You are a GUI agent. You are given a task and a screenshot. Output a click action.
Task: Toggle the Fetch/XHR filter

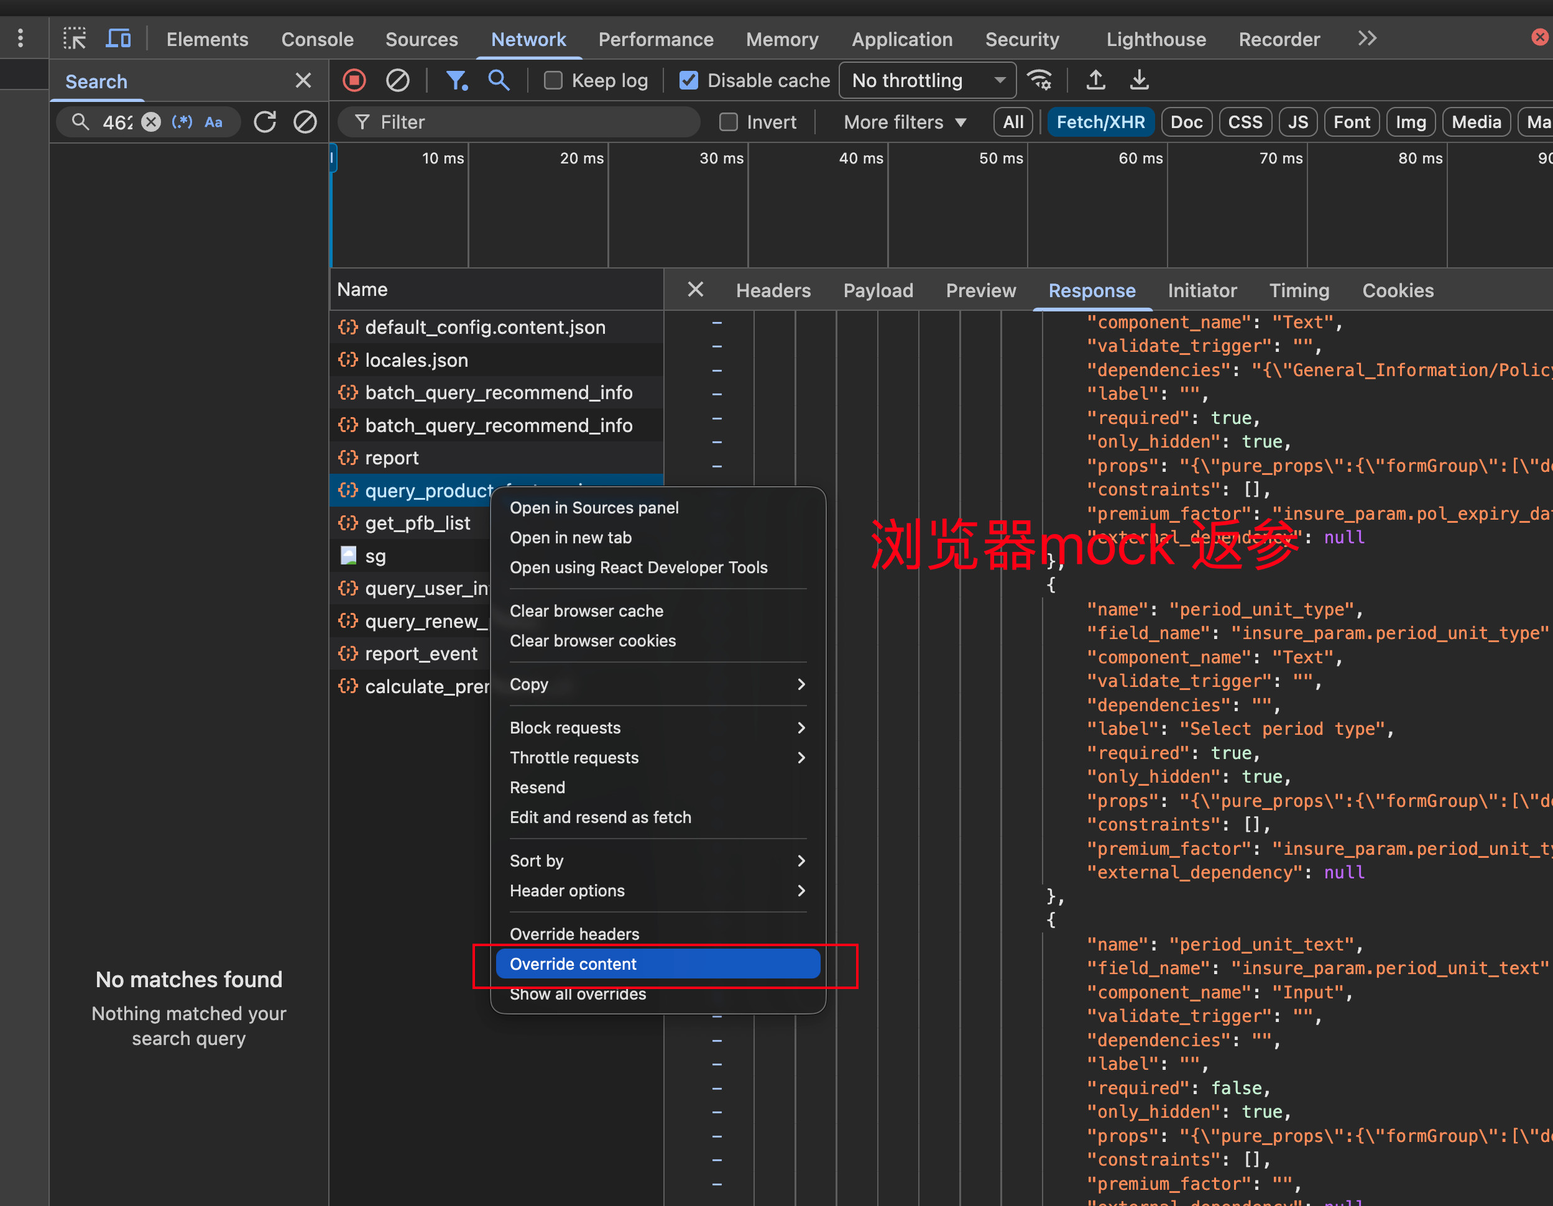click(x=1100, y=122)
